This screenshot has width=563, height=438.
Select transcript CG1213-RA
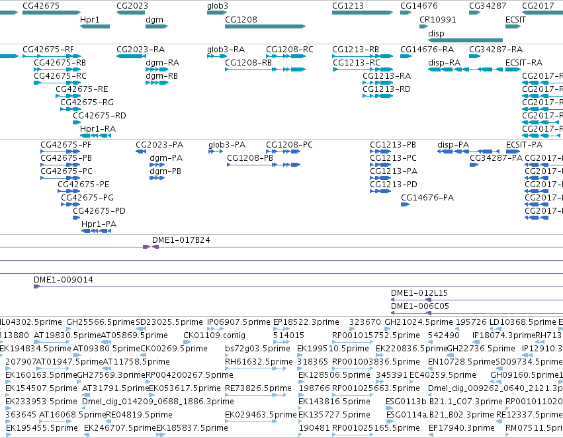point(378,83)
